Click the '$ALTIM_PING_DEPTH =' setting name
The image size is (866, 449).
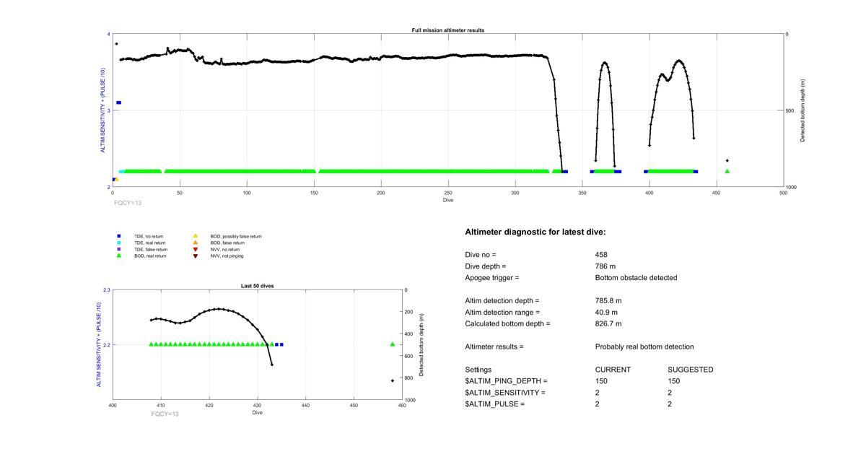coord(506,381)
